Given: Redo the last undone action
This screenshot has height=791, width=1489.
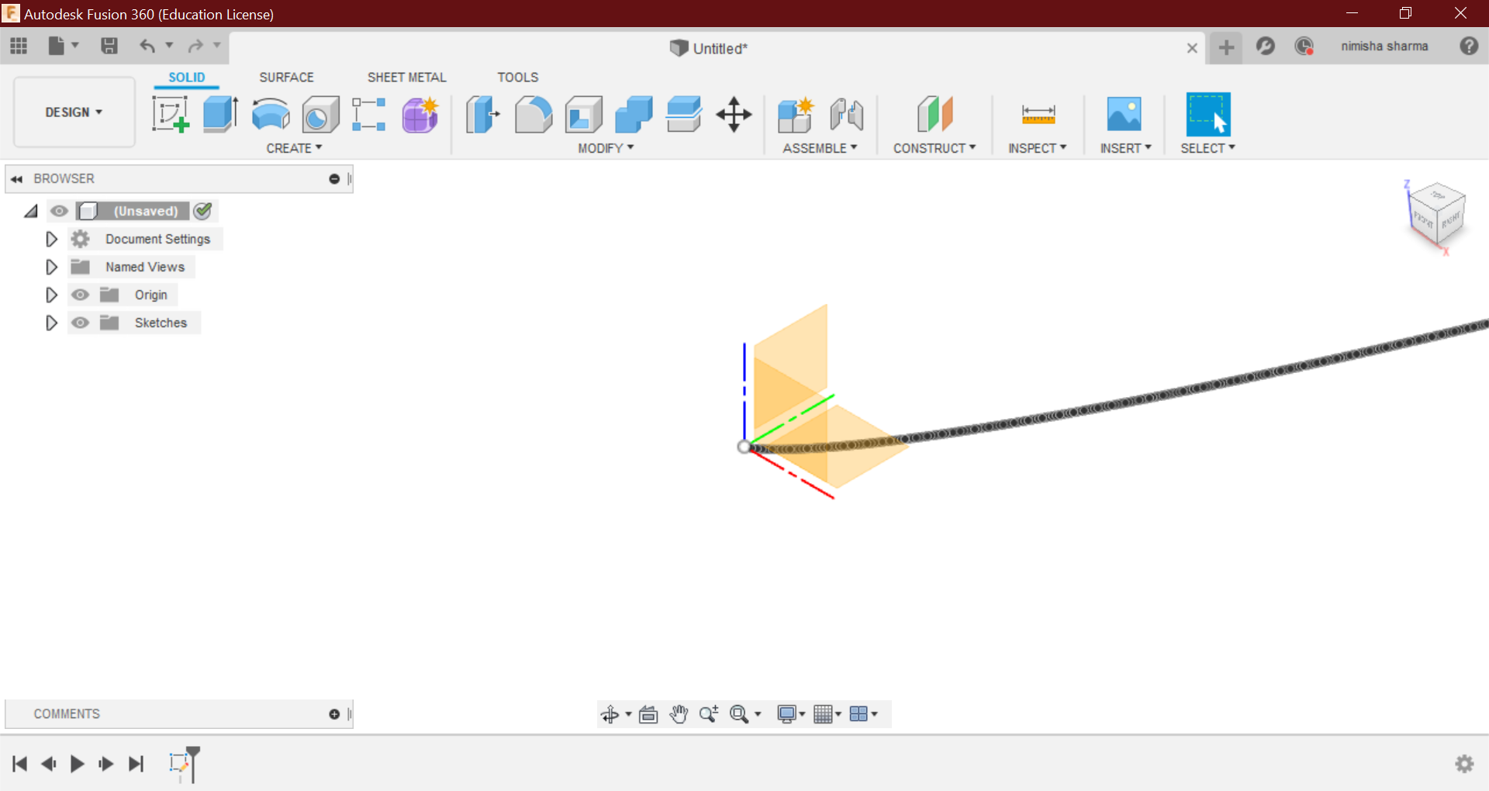Looking at the screenshot, I should 195,47.
